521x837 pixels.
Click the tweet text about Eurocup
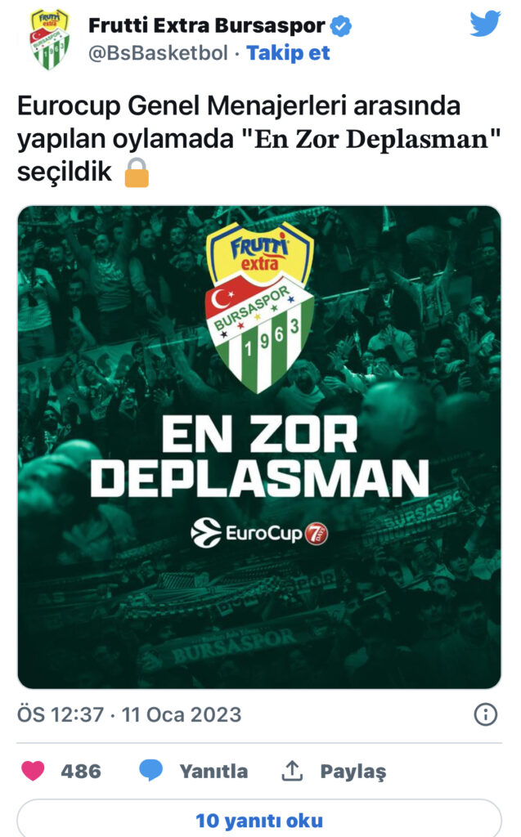pos(259,139)
